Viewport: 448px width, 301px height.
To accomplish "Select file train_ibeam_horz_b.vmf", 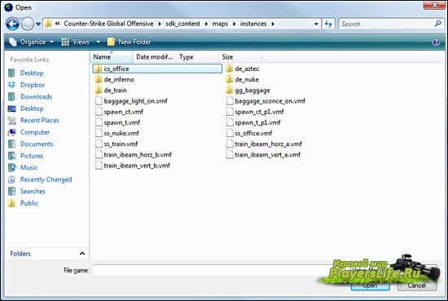I will click(x=134, y=155).
